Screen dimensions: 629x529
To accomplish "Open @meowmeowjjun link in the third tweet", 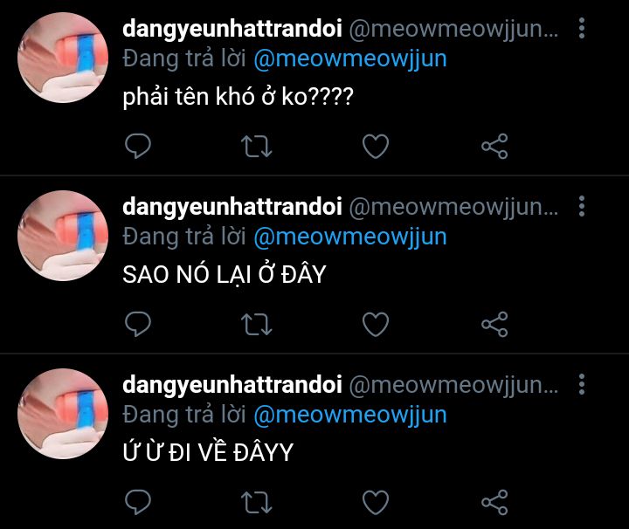I will pyautogui.click(x=350, y=416).
